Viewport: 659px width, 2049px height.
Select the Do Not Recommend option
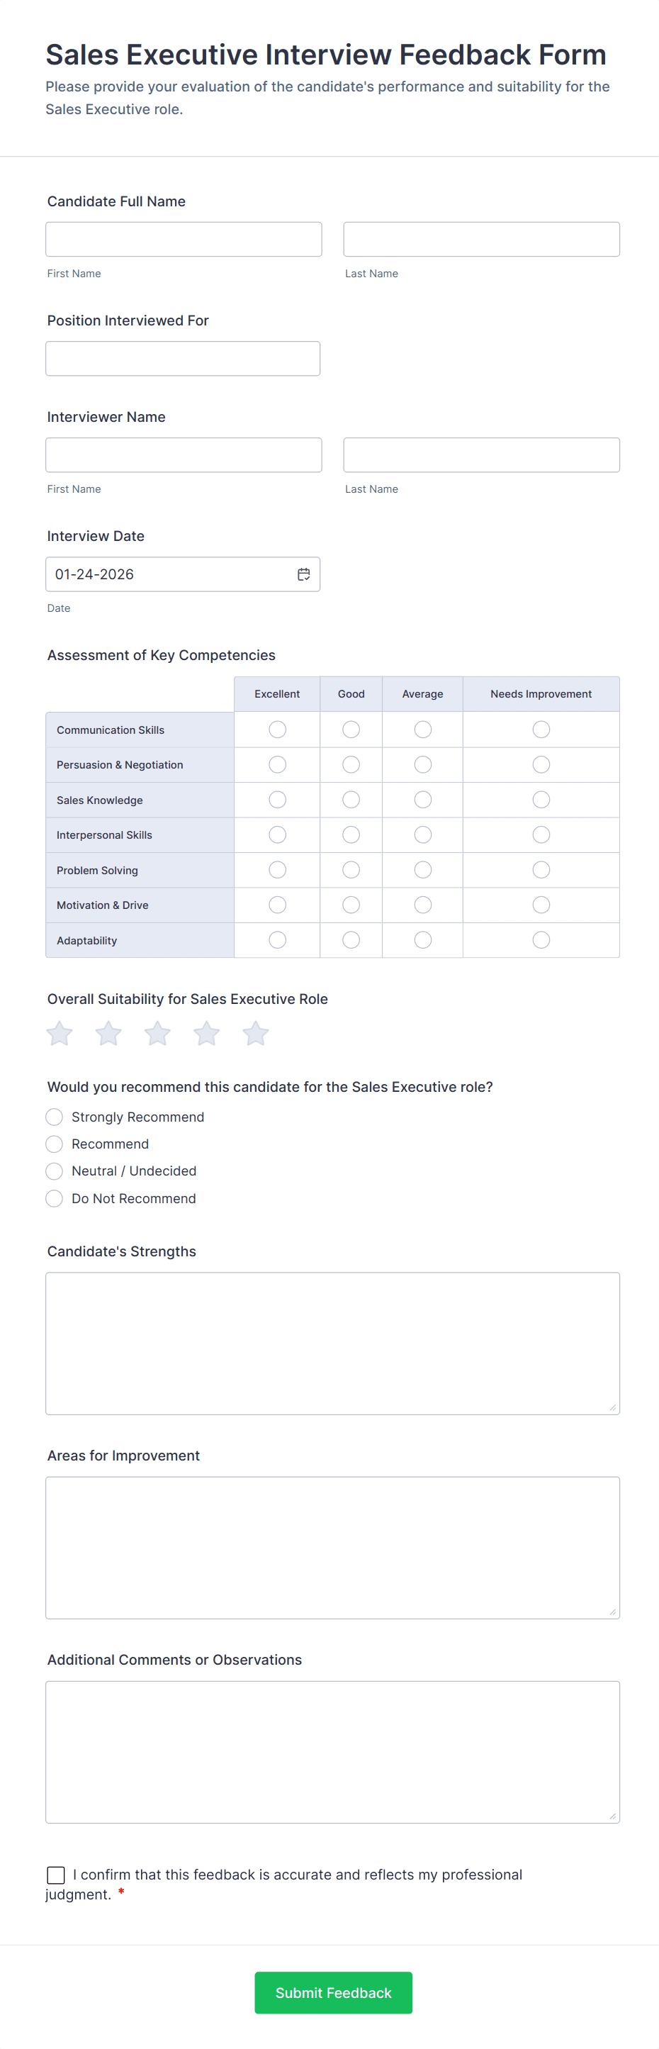pos(54,1198)
